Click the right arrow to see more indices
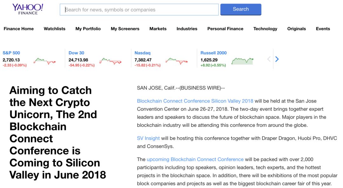Image resolution: width=343 pixels, height=188 pixels. pyautogui.click(x=277, y=59)
